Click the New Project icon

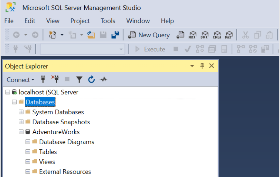[x=52, y=35]
